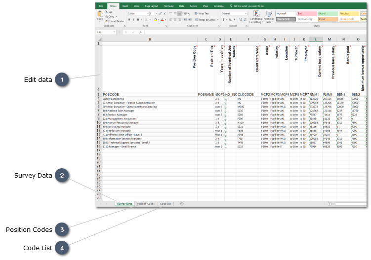The height and width of the screenshot is (260, 371).
Task: Apply the Good cell style
Action: [x=328, y=14]
